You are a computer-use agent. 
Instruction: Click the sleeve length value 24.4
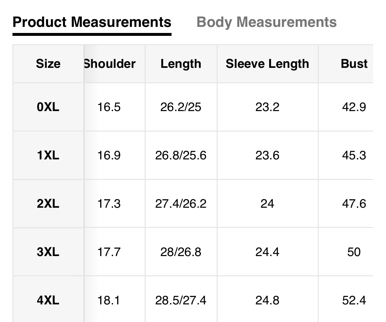[267, 252]
